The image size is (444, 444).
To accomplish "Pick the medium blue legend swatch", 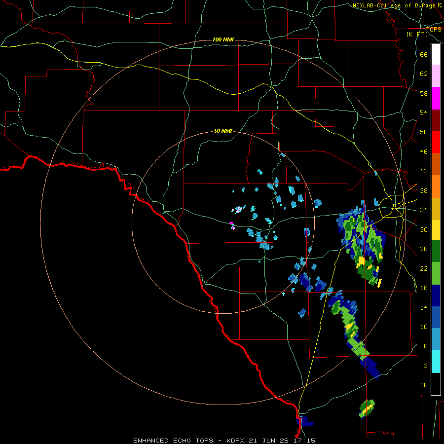I will (x=436, y=317).
